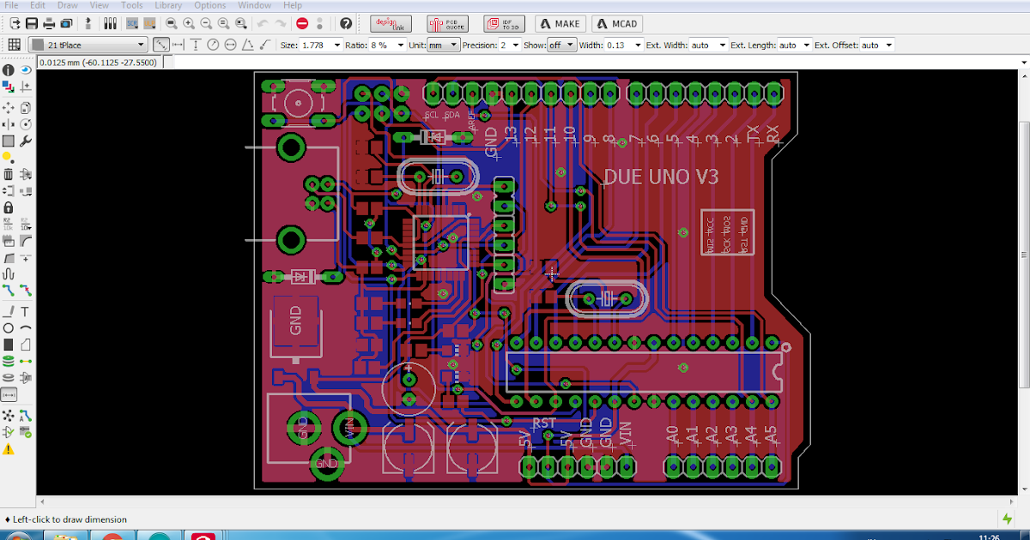
Task: Select the horizontal dimension type option
Action: pyautogui.click(x=178, y=45)
